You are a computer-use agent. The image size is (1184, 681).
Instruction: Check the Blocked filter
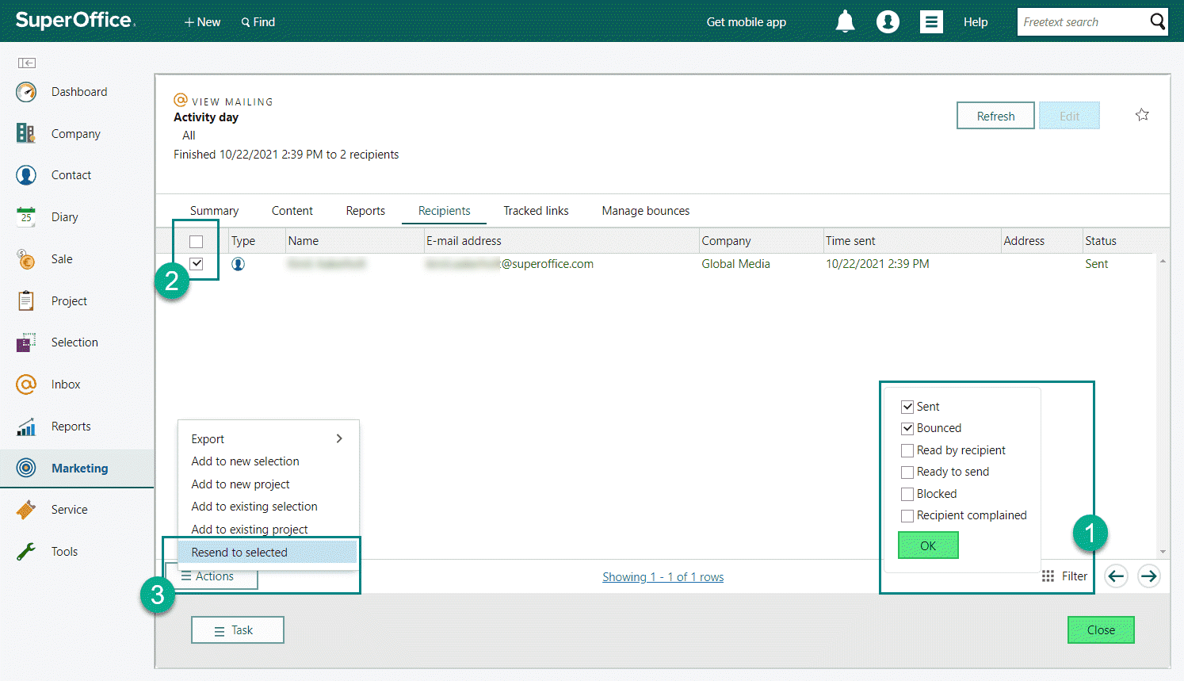[907, 494]
